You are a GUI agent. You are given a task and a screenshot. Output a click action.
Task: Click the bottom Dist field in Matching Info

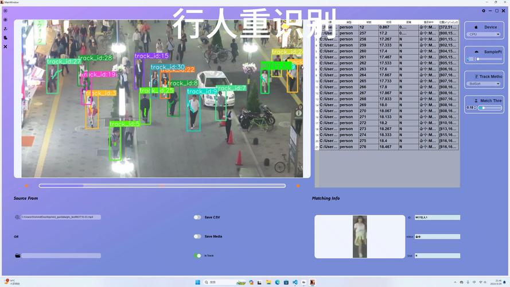point(437,256)
